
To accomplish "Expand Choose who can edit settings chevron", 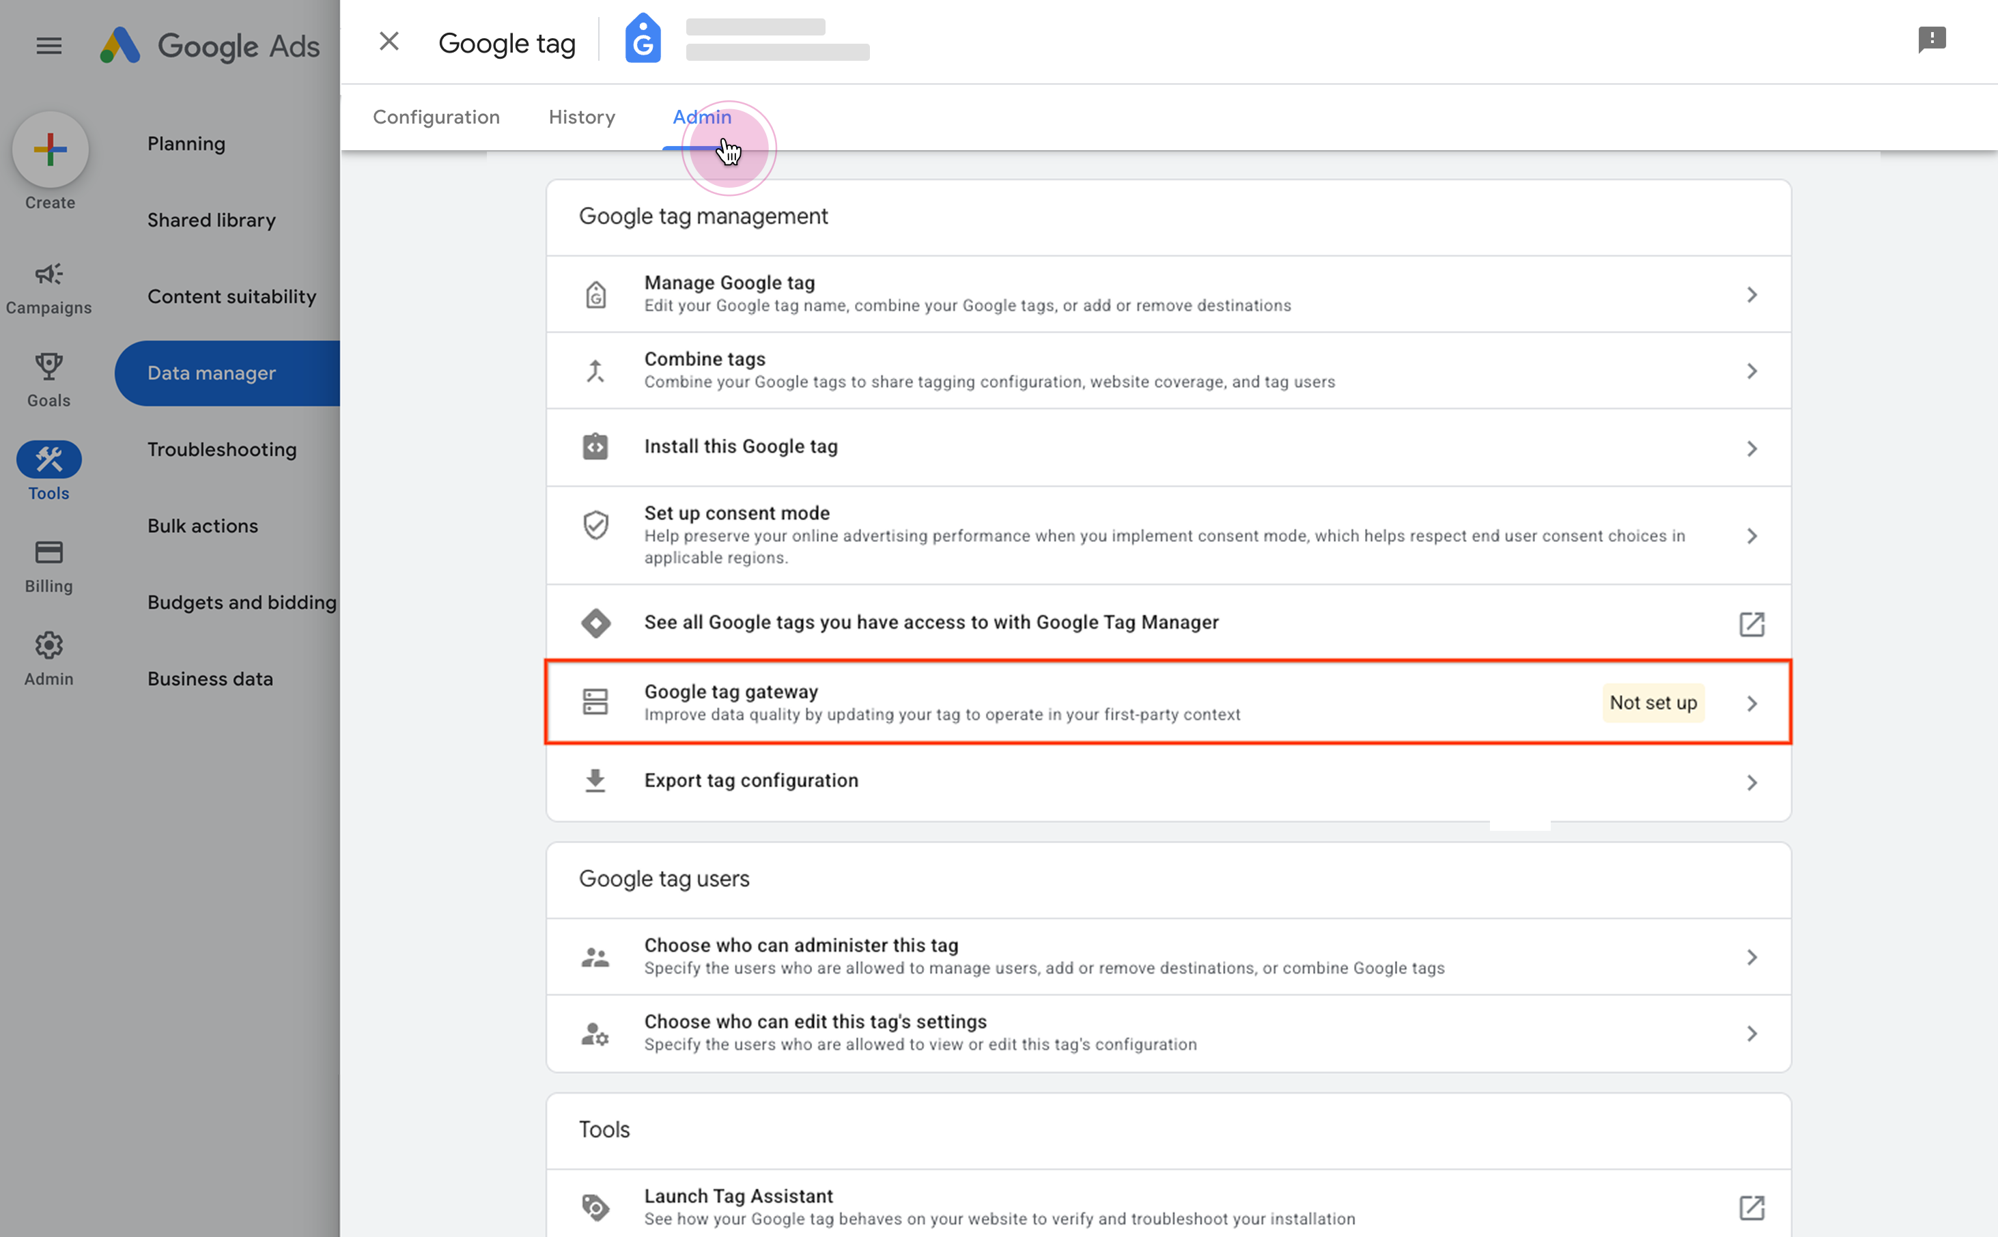I will coord(1751,1034).
